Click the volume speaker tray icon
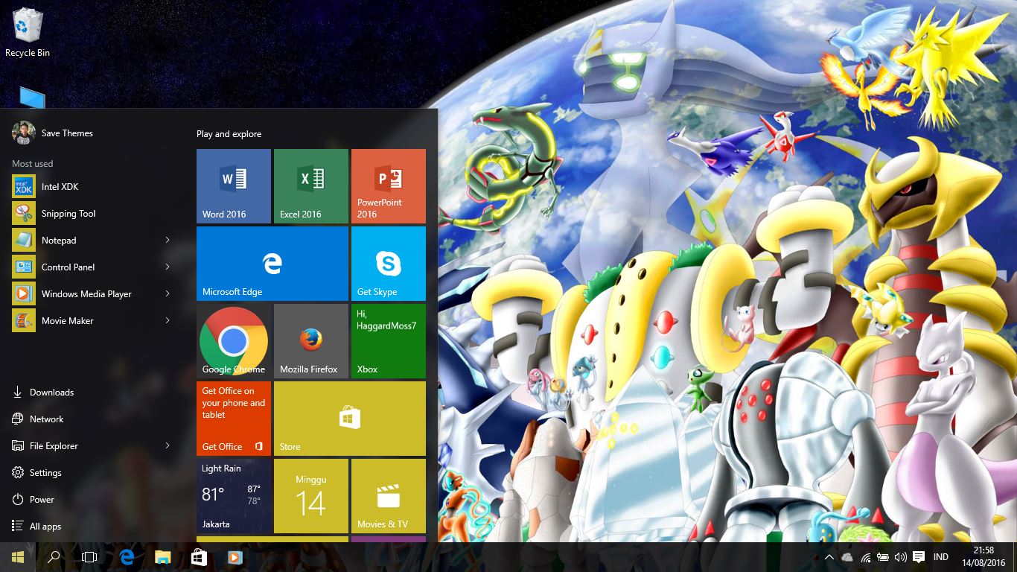The image size is (1017, 572). click(x=901, y=557)
